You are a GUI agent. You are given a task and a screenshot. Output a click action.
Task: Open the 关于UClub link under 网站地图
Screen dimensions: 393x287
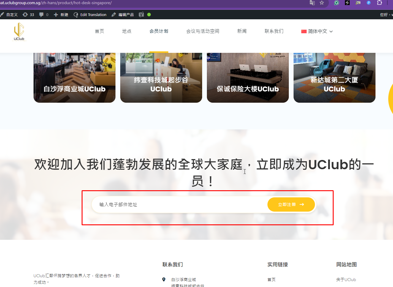coord(346,280)
